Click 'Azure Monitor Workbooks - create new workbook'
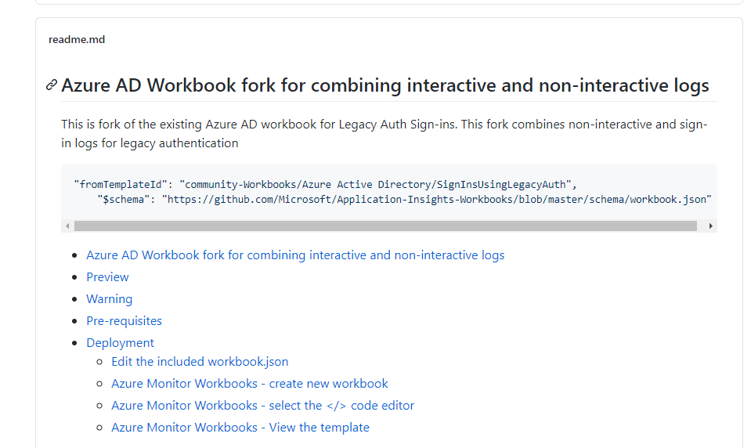This screenshot has height=448, width=751. coord(249,384)
